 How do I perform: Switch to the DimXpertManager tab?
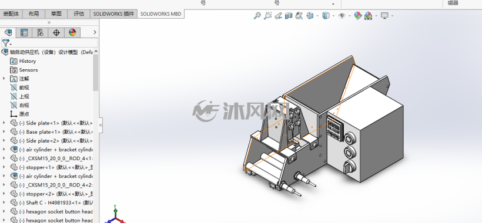(56, 32)
